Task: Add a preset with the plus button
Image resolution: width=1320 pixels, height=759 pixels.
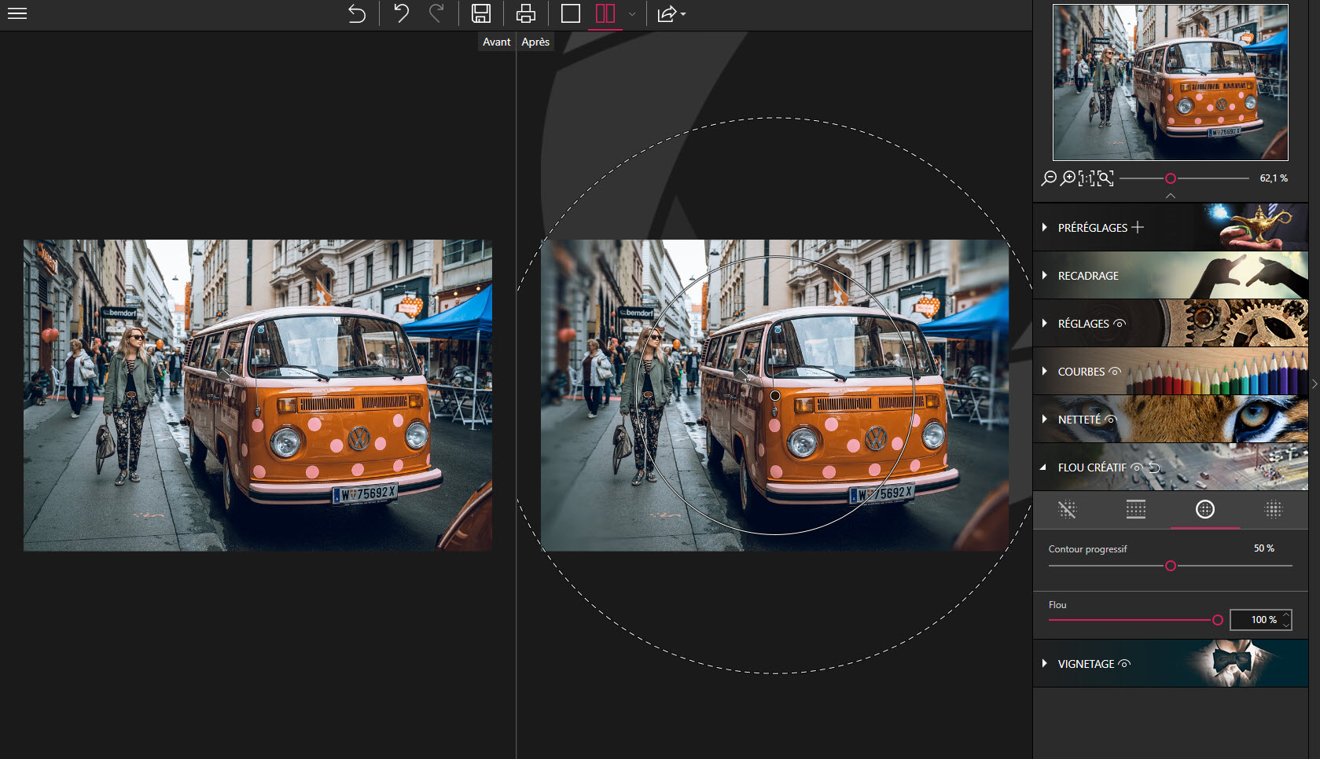Action: tap(1138, 227)
